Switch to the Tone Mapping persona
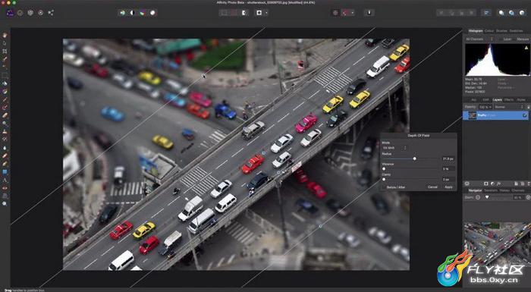The width and height of the screenshot is (531, 292). [41, 13]
